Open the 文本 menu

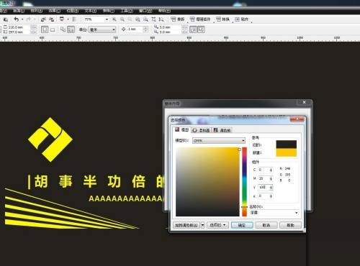click(x=91, y=11)
